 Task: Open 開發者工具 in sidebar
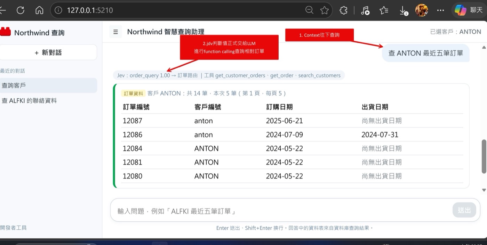(14, 228)
